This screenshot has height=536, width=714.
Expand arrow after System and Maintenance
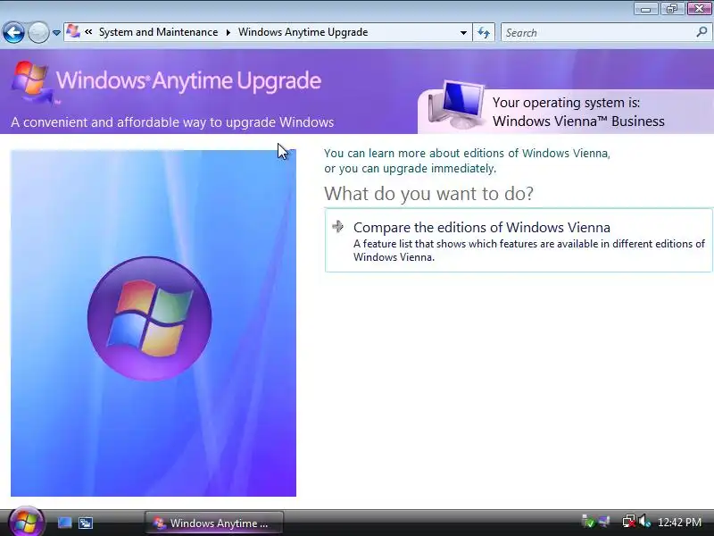point(228,32)
